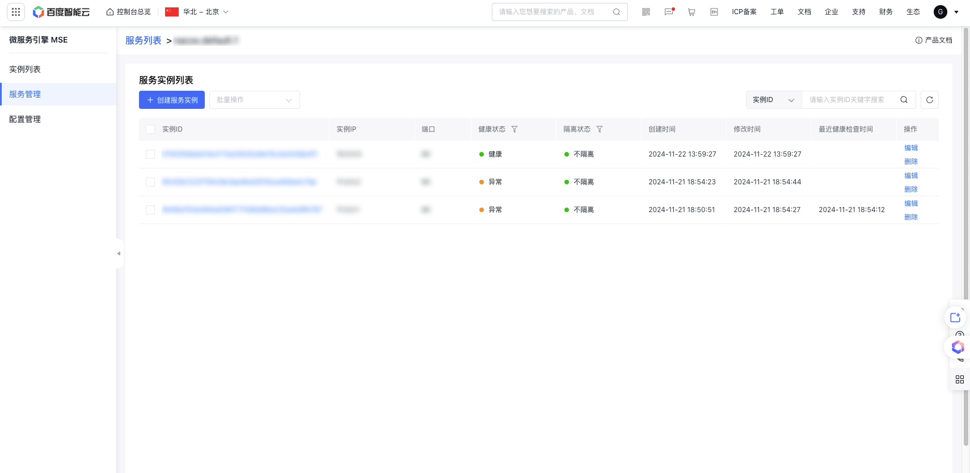Screen dimensions: 970x473
Task: Open the shopping cart icon
Action: coord(691,12)
